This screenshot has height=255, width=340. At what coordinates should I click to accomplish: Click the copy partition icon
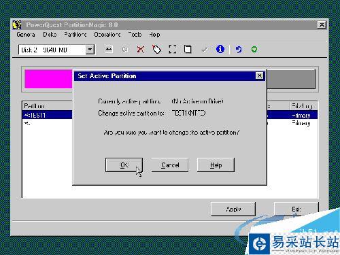tap(188, 49)
